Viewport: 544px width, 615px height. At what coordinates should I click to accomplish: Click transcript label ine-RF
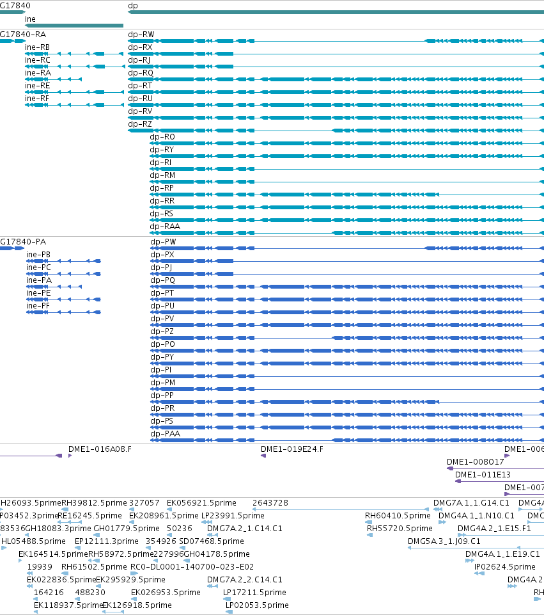pos(37,99)
